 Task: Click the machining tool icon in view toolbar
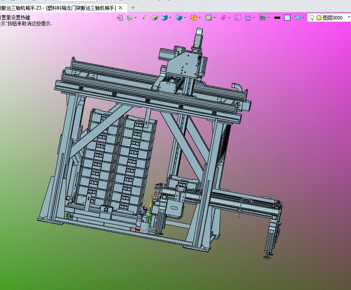pyautogui.click(x=130, y=18)
